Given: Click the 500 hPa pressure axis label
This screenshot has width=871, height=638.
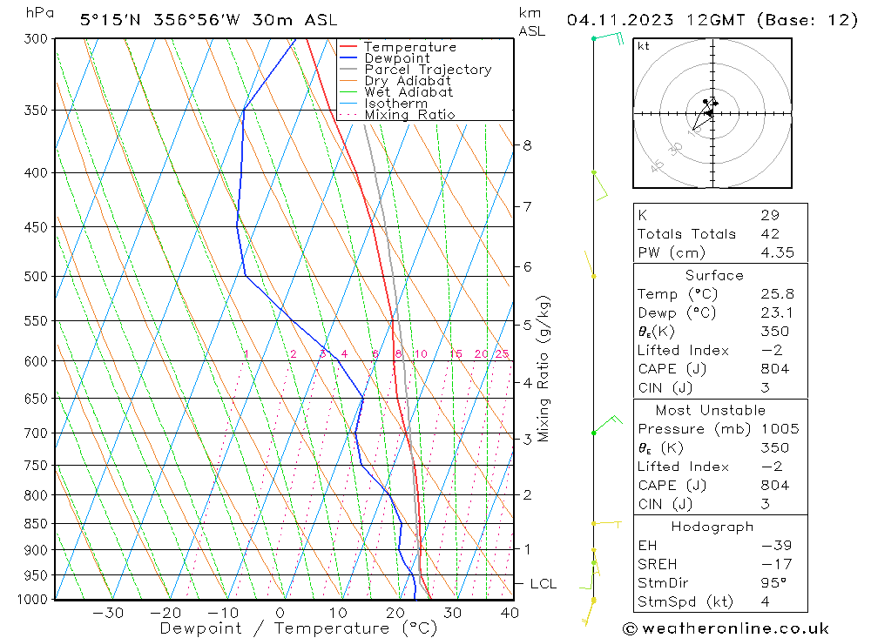Looking at the screenshot, I should click(x=36, y=277).
